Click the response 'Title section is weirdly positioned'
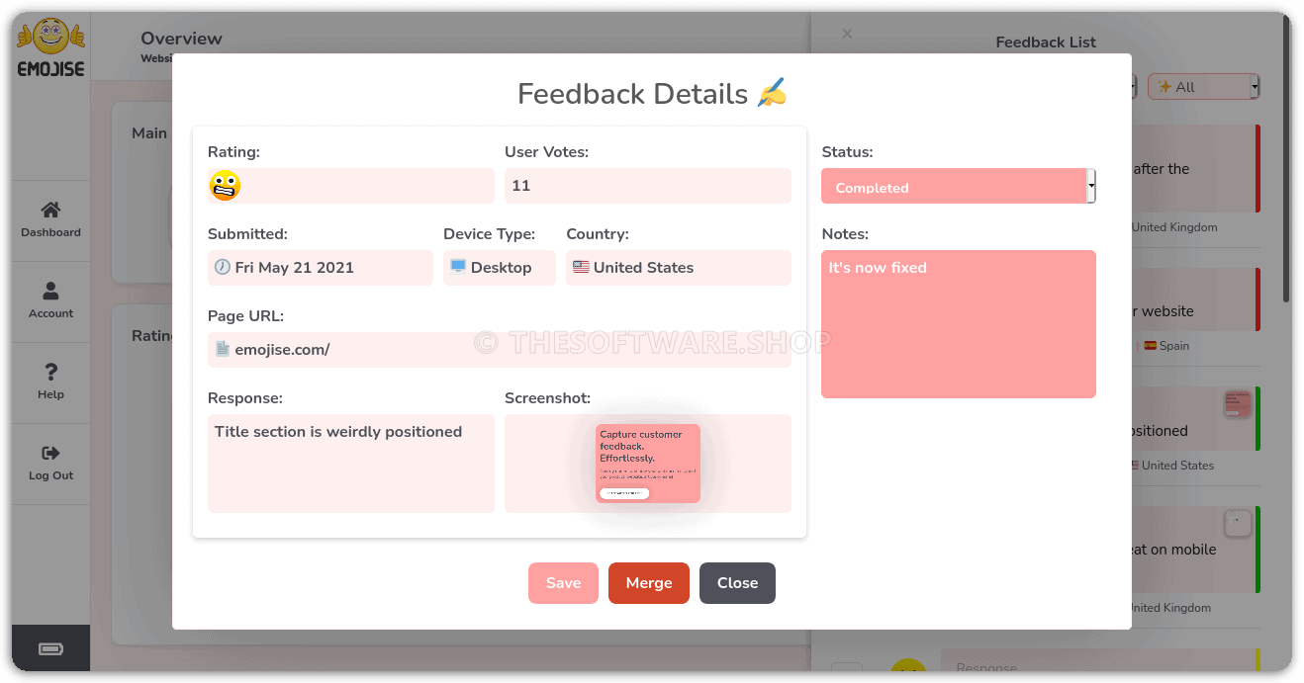Viewport: 1304px width, 683px height. [338, 432]
